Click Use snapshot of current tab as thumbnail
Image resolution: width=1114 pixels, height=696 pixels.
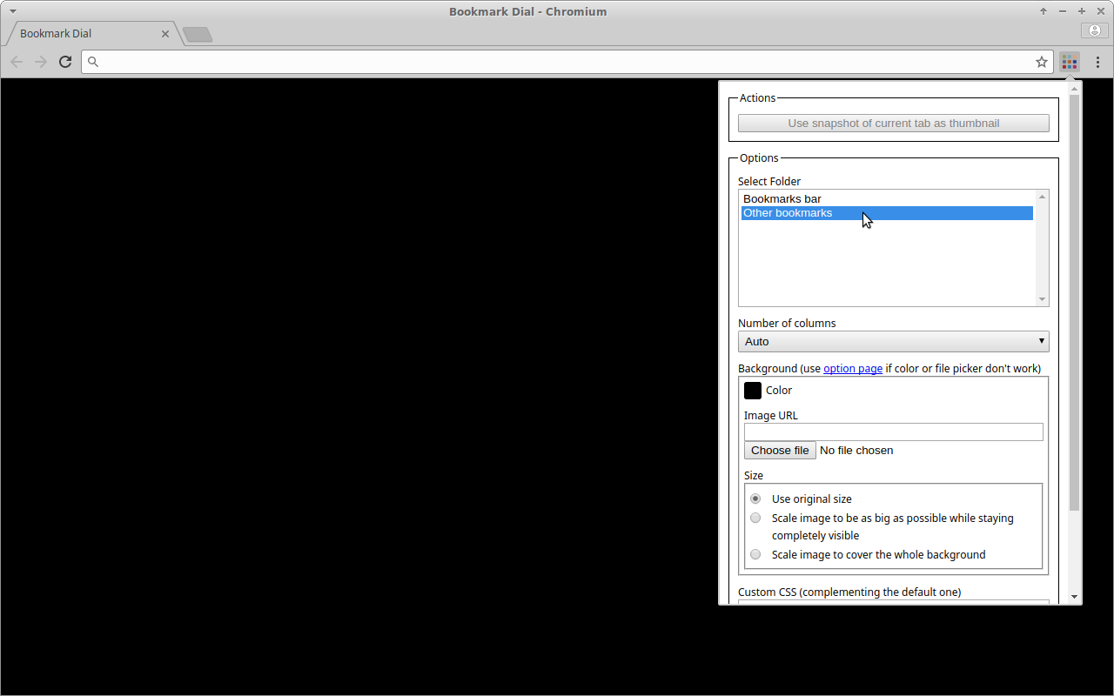(893, 124)
